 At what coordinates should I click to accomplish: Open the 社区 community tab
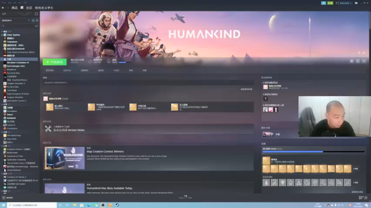pos(29,8)
